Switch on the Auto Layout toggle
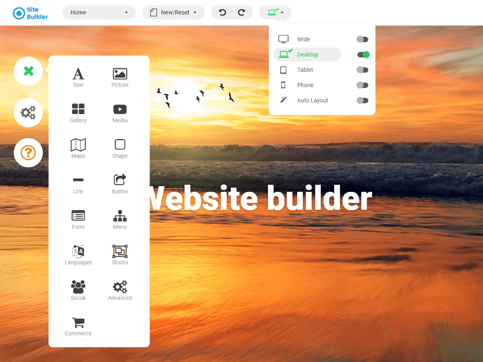Image resolution: width=483 pixels, height=362 pixels. click(x=363, y=100)
